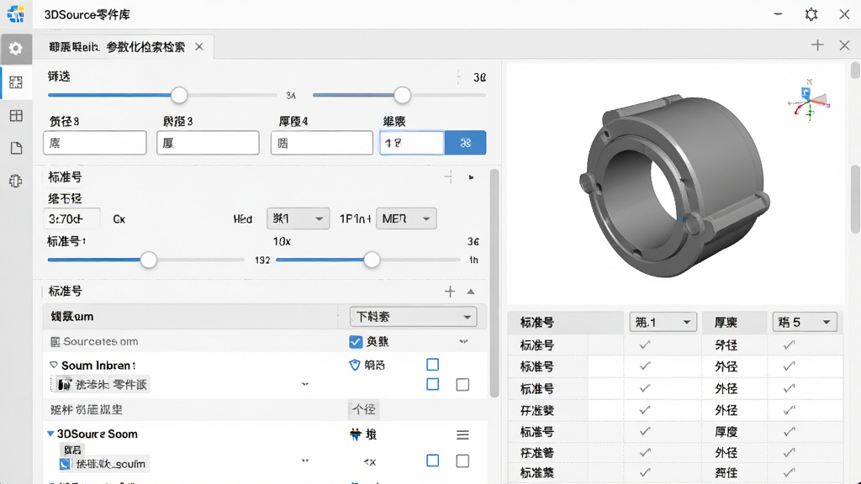
Task: Click the 3:70d value field
Action: [x=72, y=219]
